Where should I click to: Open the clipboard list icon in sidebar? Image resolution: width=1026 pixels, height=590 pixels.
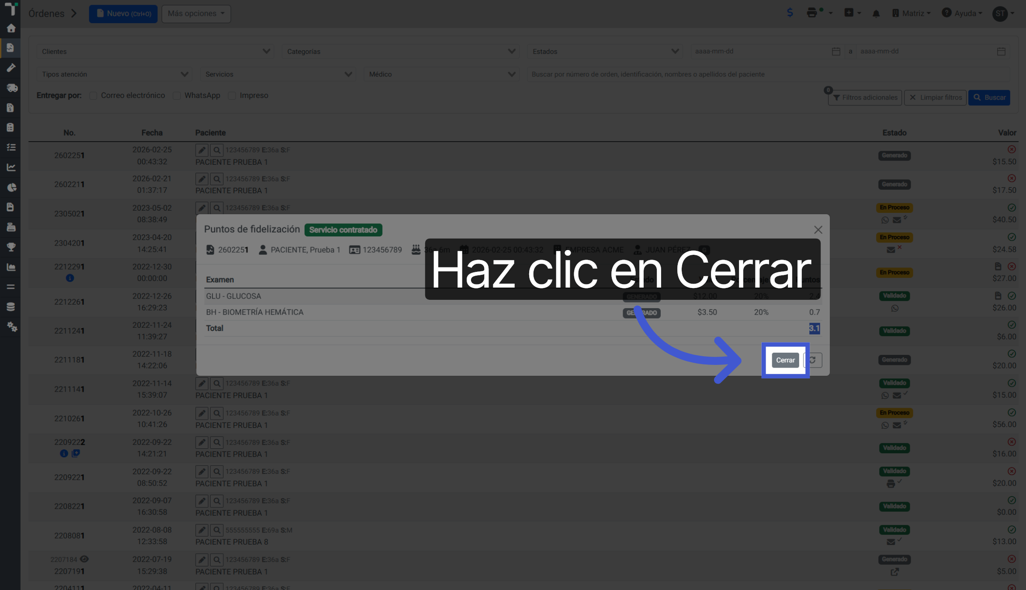(11, 128)
